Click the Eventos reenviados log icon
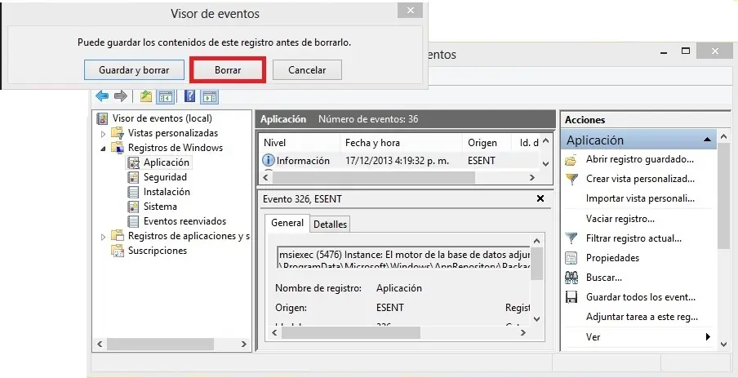 click(x=134, y=221)
